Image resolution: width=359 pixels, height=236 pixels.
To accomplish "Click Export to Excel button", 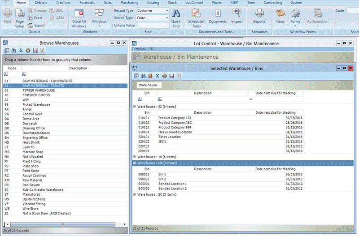I will click(x=35, y=18).
